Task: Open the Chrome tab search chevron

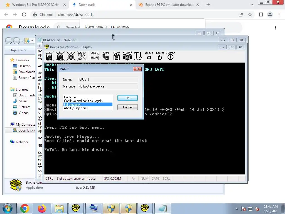Action: point(252,5)
